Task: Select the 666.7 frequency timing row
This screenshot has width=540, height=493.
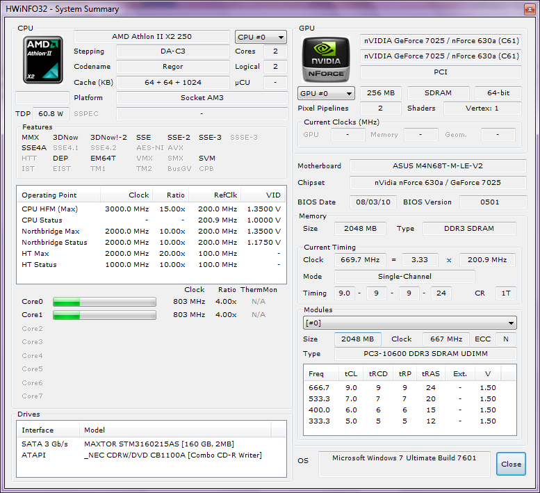Action: [x=410, y=387]
